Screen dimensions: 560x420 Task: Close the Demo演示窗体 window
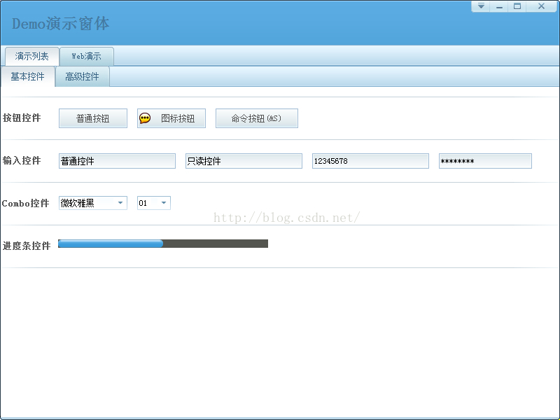click(x=541, y=6)
